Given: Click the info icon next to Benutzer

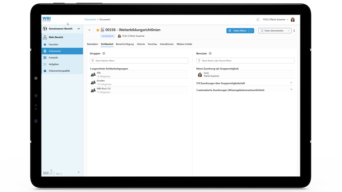Looking at the screenshot, I should [210, 53].
